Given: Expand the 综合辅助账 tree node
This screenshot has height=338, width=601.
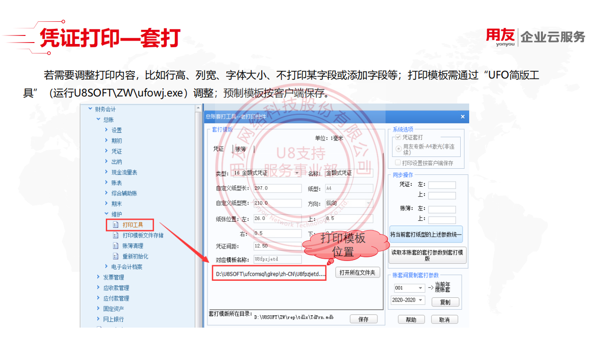Looking at the screenshot, I should (106, 193).
